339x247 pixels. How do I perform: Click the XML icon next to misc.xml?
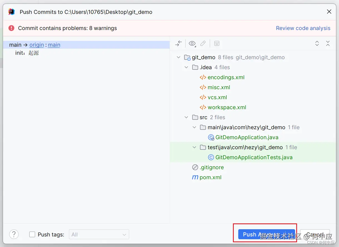203,87
